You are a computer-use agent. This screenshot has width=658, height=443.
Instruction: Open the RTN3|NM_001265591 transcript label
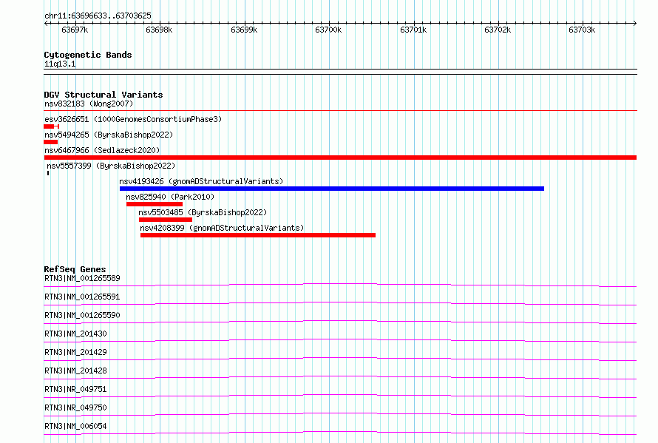82,297
